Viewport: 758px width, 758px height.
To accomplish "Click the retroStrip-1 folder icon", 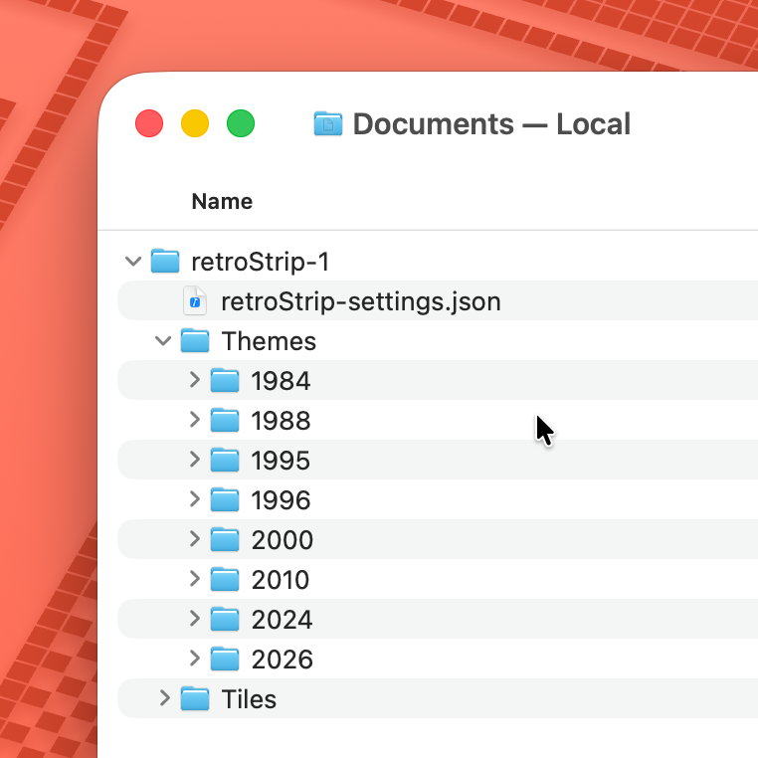I will pos(164,262).
